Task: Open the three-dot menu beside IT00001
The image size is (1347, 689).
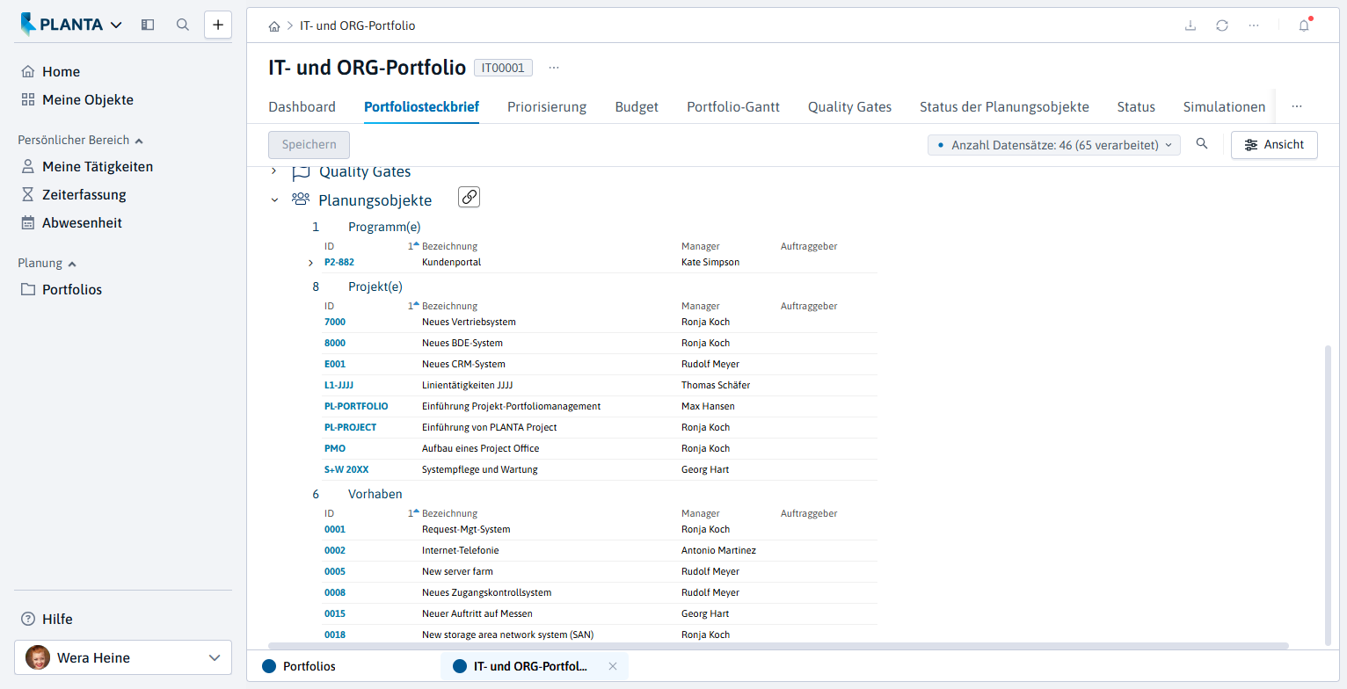Action: pos(554,68)
